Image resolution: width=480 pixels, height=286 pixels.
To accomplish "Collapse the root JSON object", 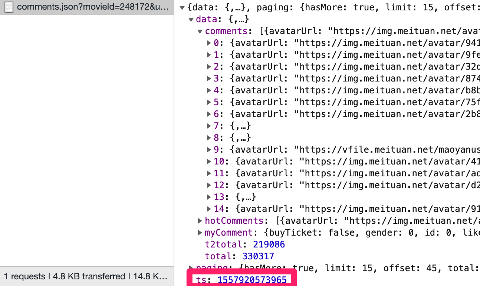I will tap(182, 7).
